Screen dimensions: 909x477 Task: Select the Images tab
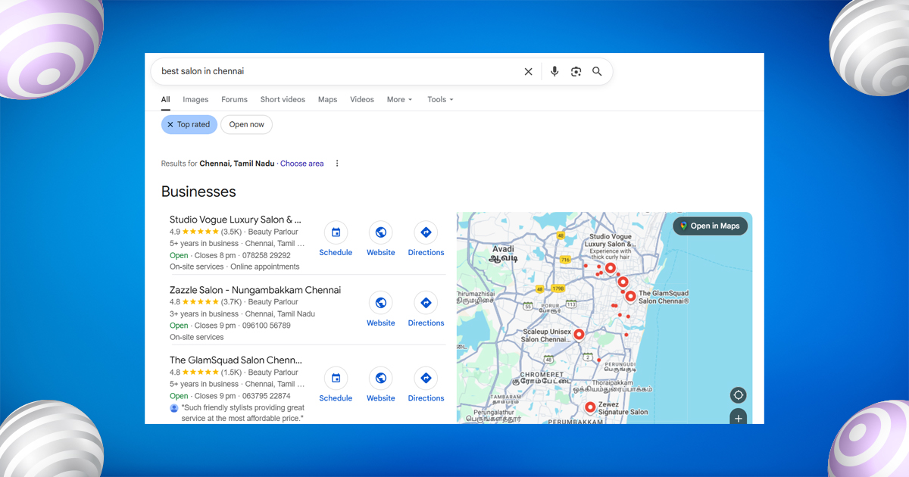[x=195, y=99]
